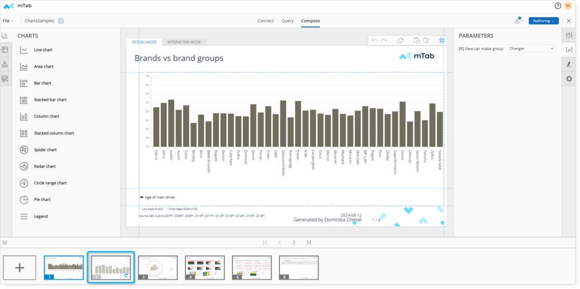Paste formatting with the clipboard brush icon
The width and height of the screenshot is (580, 289).
point(426,41)
